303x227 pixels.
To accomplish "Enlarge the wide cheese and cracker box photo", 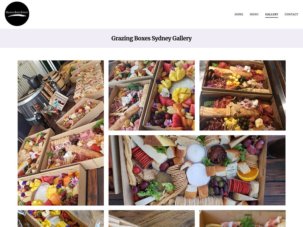I will click(x=197, y=170).
